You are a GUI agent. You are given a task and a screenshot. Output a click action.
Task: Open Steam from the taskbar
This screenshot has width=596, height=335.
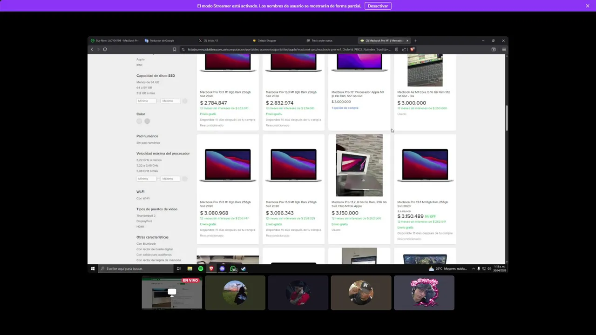(x=243, y=268)
